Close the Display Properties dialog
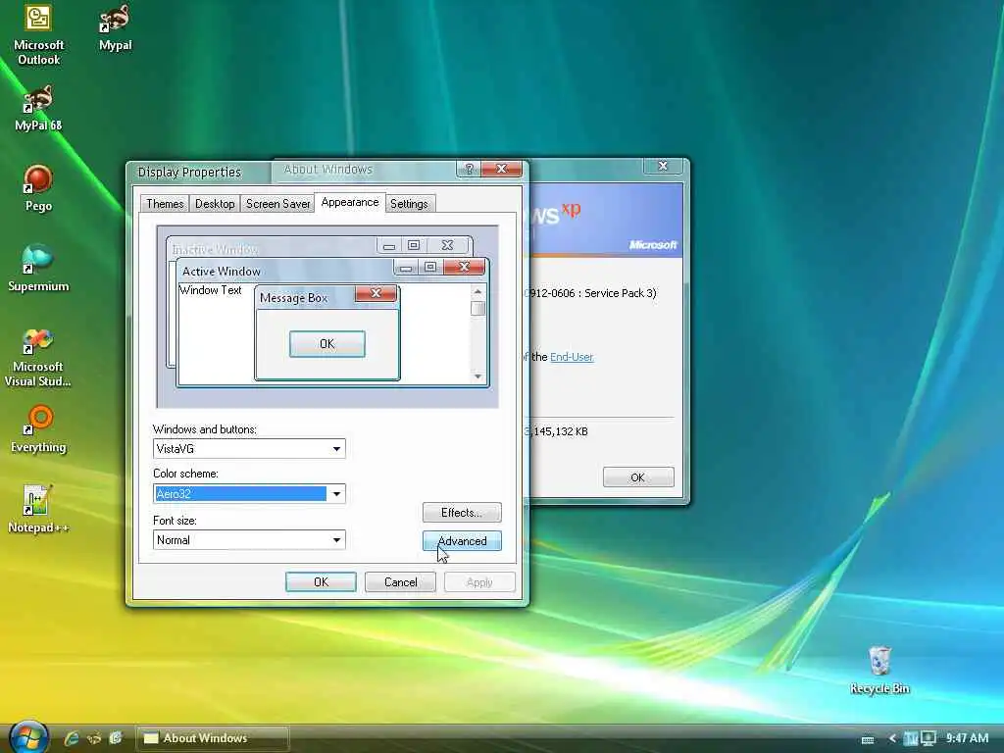The image size is (1004, 753). pyautogui.click(x=501, y=169)
